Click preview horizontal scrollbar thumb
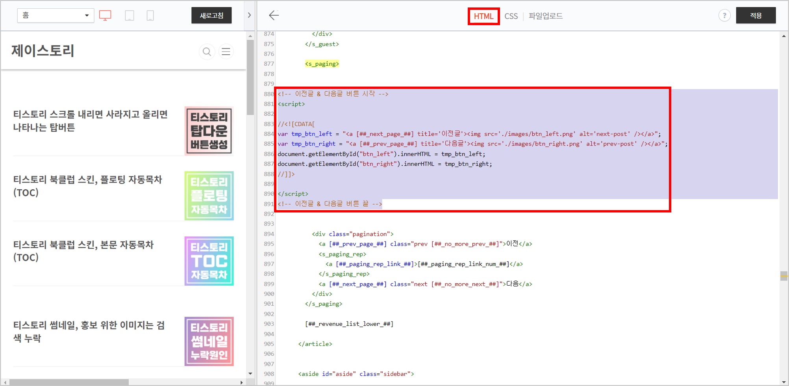The image size is (789, 386). [69, 382]
